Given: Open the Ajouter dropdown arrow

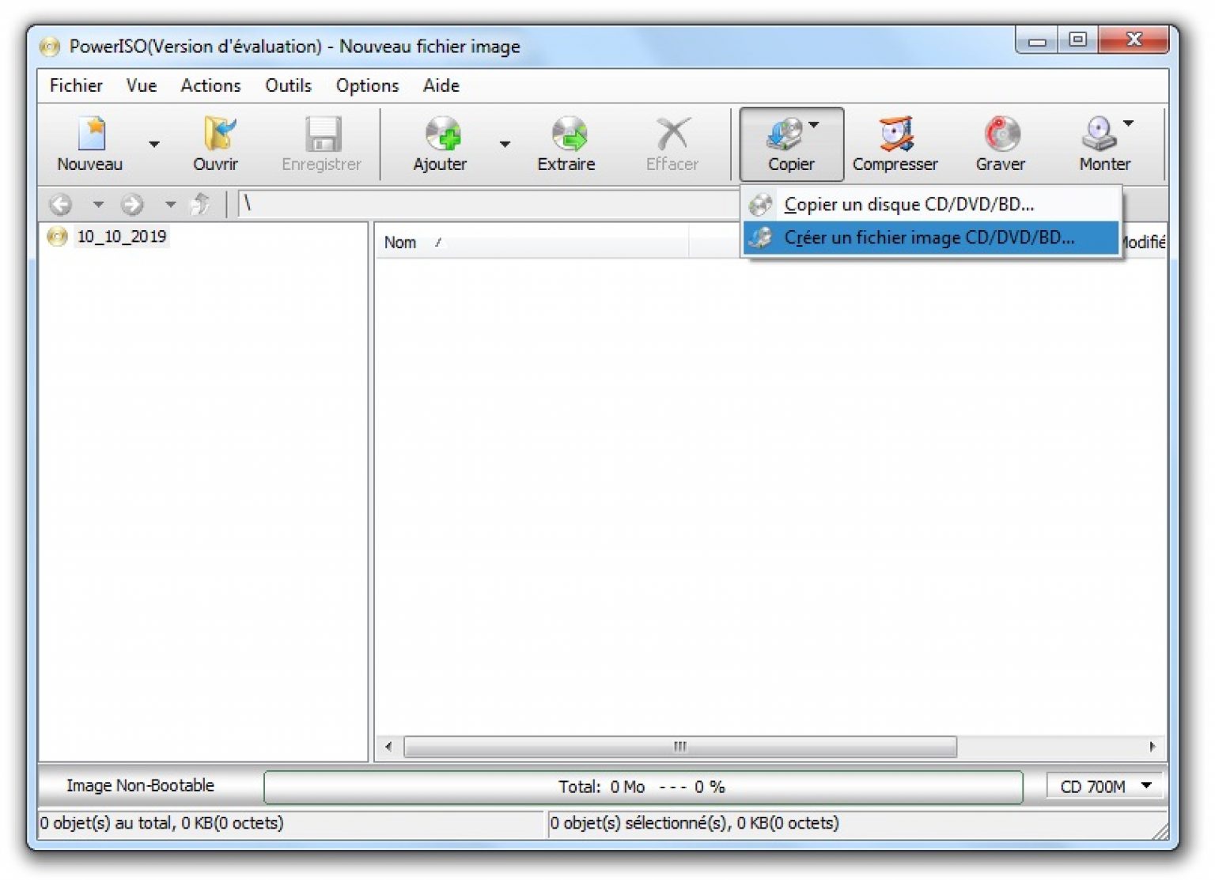Looking at the screenshot, I should 504,145.
